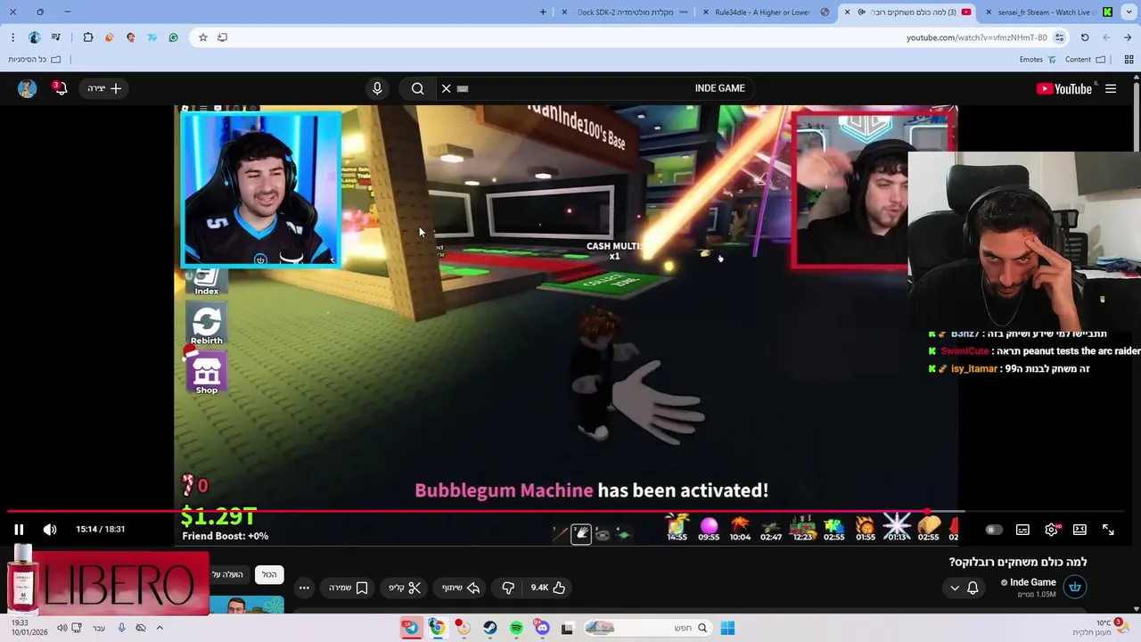
Task: Open Spotify from the taskbar
Action: [x=516, y=628]
